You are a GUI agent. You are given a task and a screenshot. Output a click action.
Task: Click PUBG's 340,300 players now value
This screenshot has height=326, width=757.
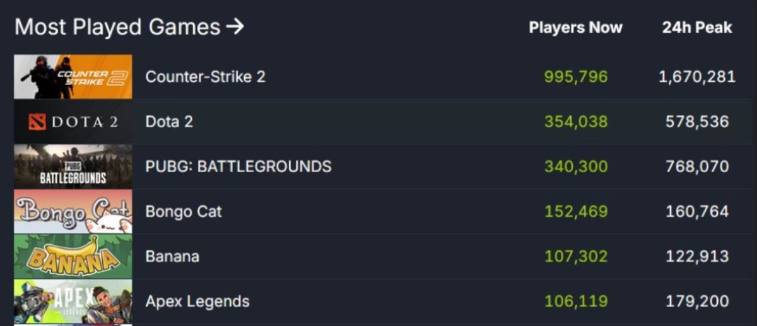(x=576, y=166)
